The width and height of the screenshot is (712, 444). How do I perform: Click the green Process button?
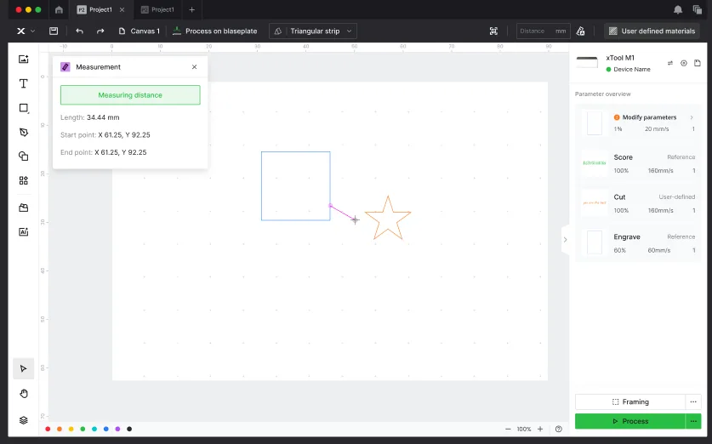click(630, 421)
